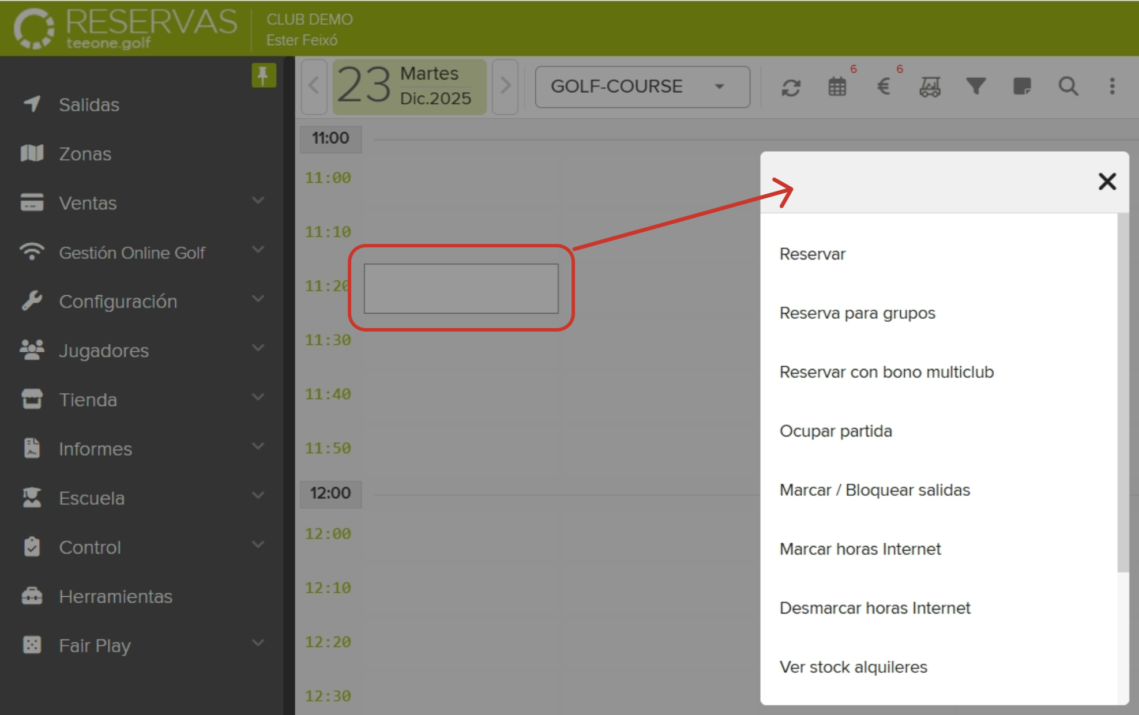Click the euro pricing icon
1139x715 pixels.
click(x=883, y=87)
